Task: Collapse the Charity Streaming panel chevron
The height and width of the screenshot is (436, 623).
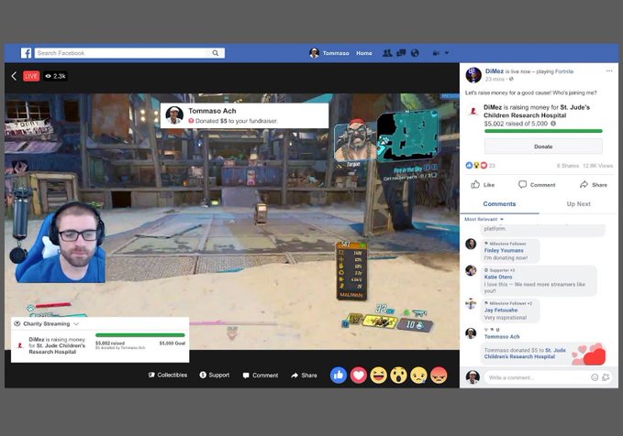Action: (76, 323)
